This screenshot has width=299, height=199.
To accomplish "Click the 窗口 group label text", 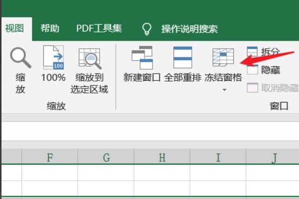I will 279,106.
